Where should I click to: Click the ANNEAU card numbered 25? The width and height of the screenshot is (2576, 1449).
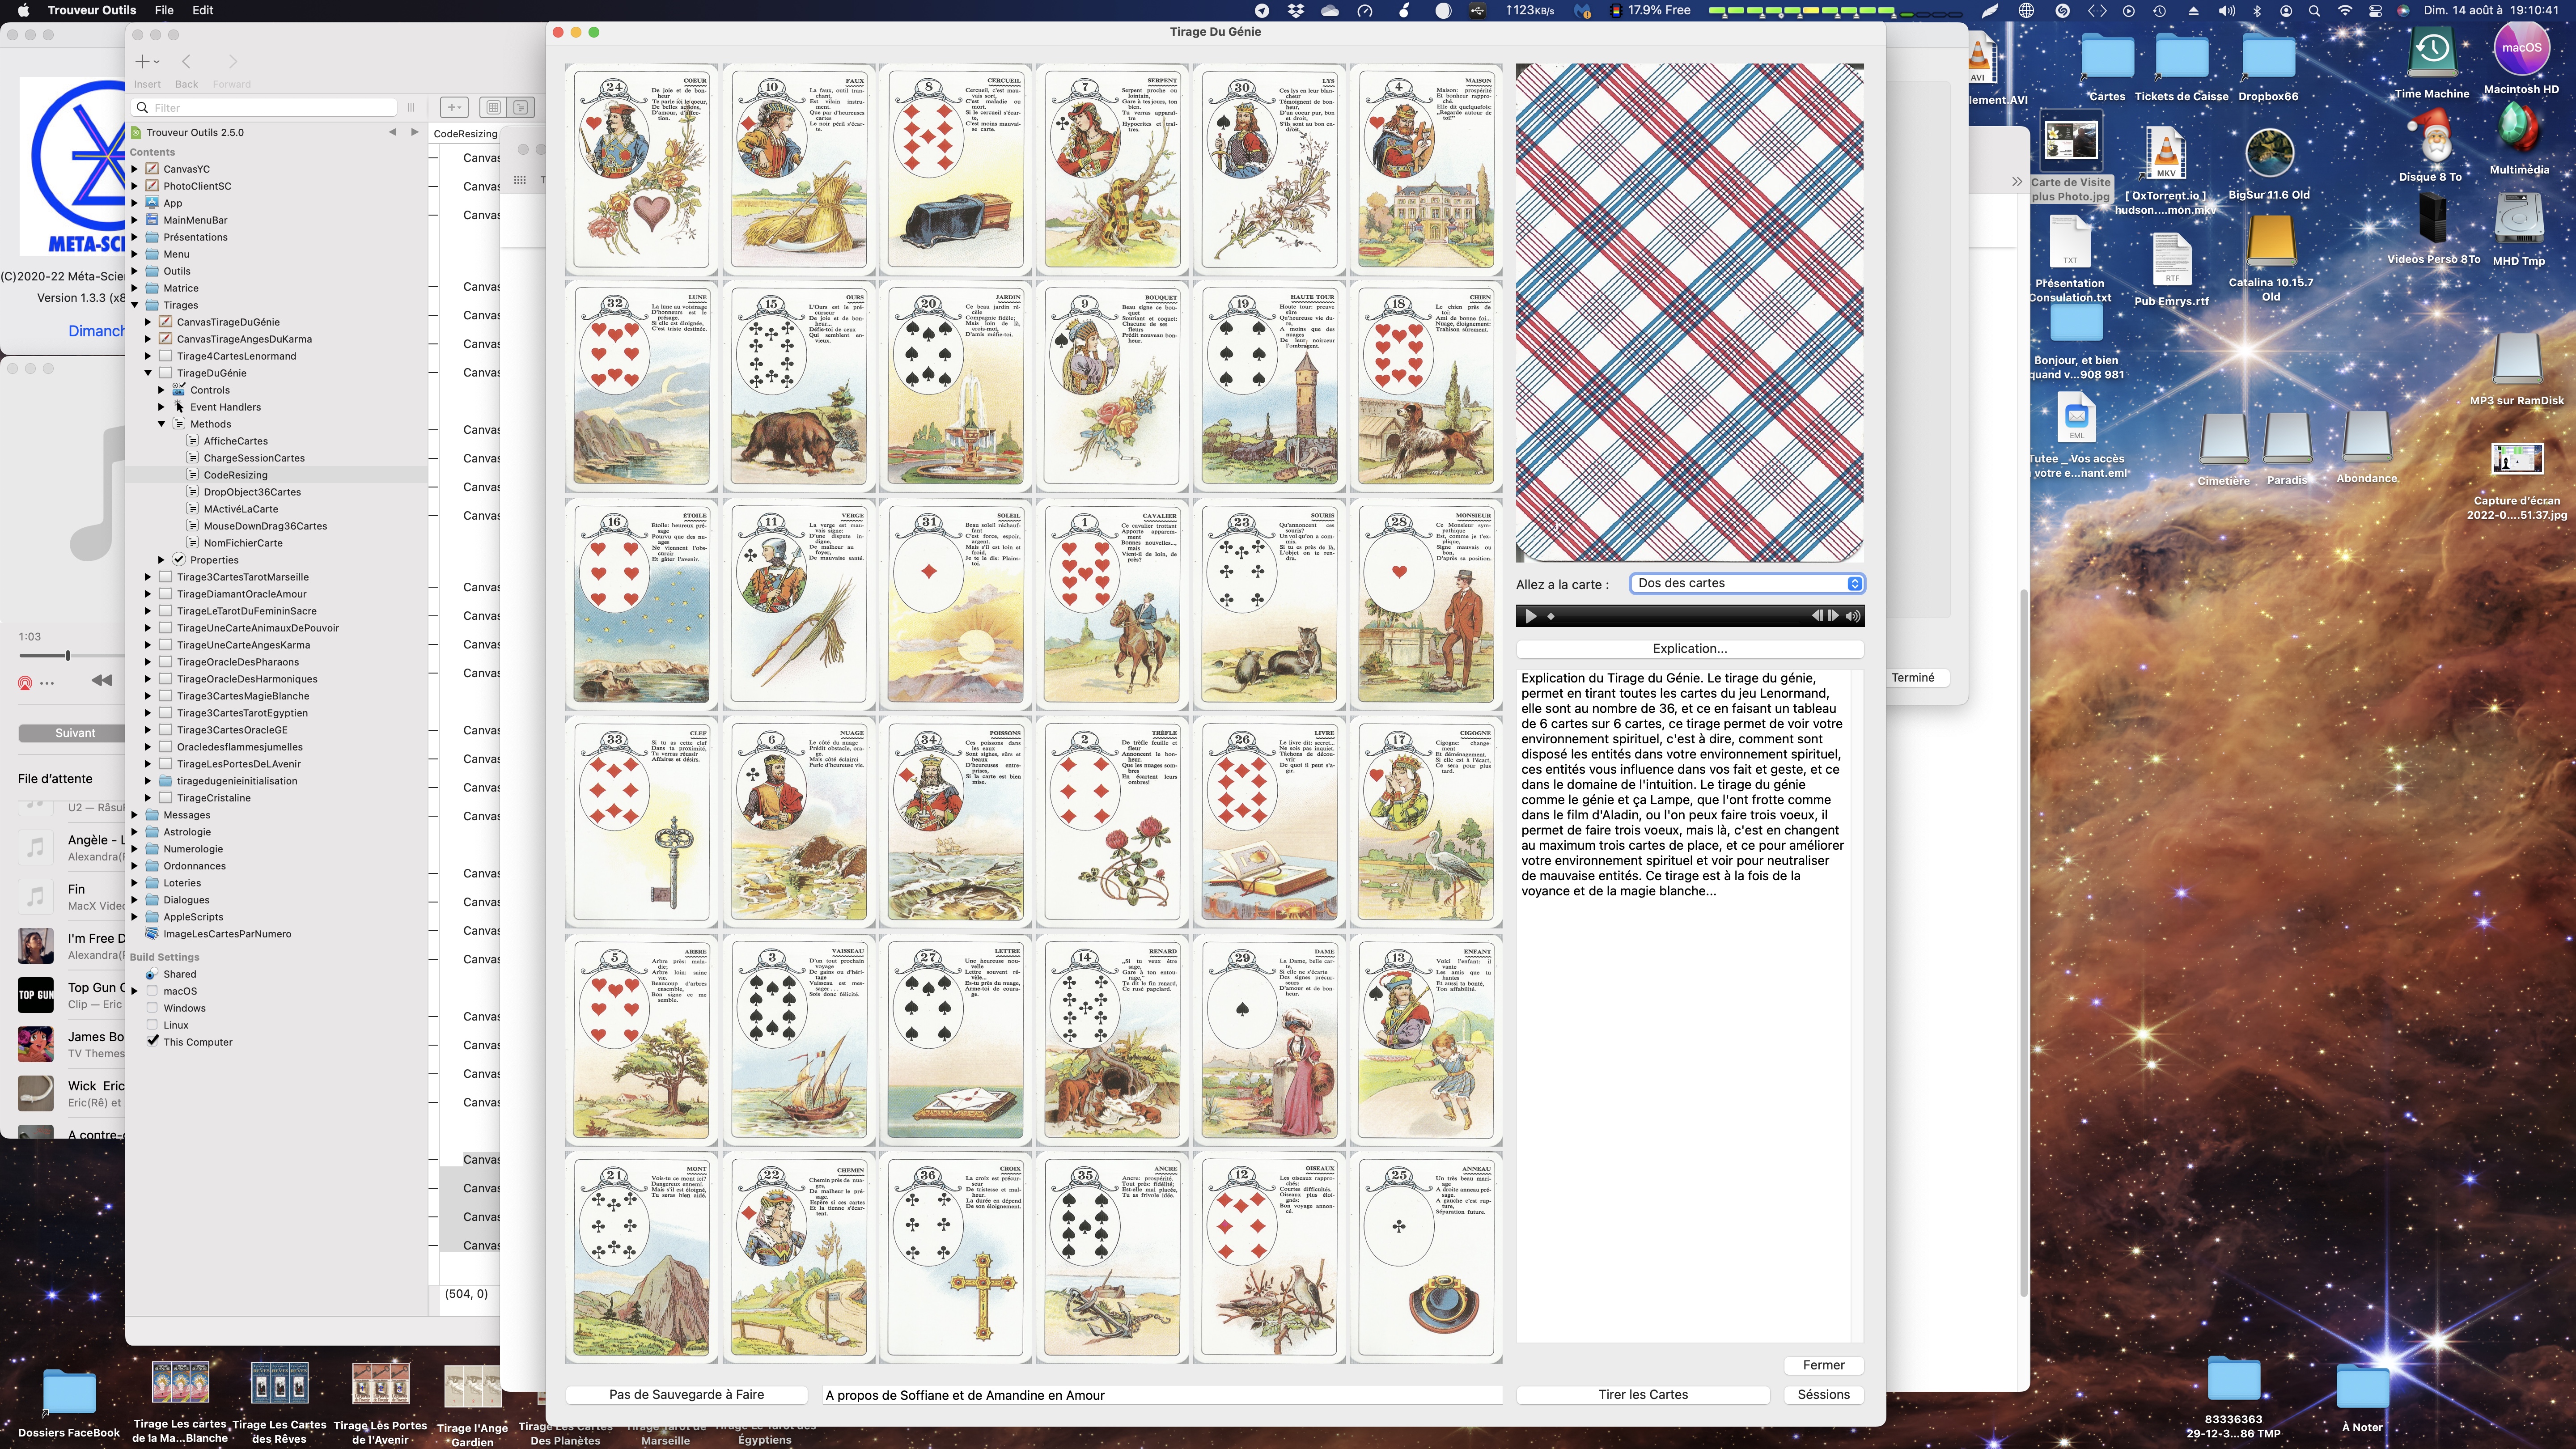pos(1426,1257)
